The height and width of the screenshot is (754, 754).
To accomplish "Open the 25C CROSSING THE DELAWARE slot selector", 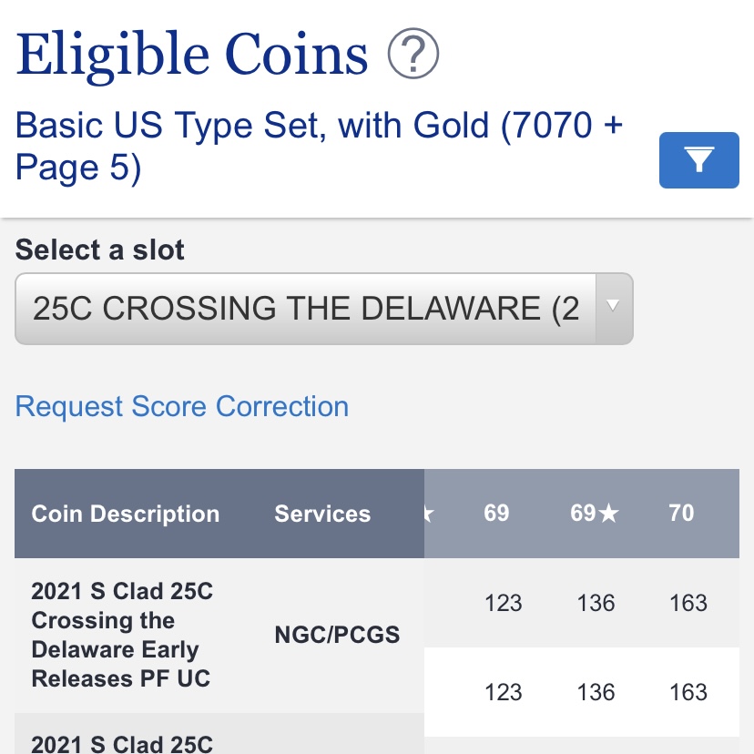I will (x=305, y=309).
